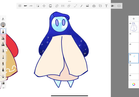The image size is (139, 97).
Task: Open the color wheel editor
Action: (134, 84)
